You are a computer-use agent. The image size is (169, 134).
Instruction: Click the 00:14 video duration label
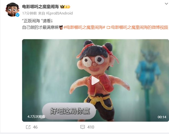pyautogui.click(x=162, y=117)
